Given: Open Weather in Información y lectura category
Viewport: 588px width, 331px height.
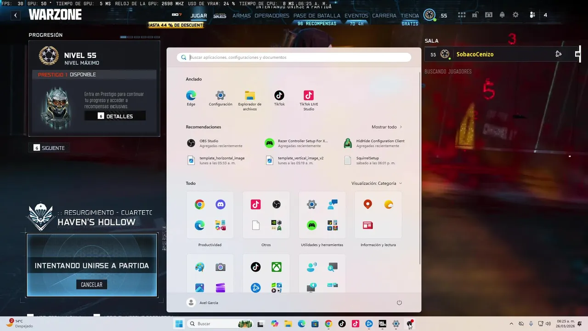Looking at the screenshot, I should (389, 205).
